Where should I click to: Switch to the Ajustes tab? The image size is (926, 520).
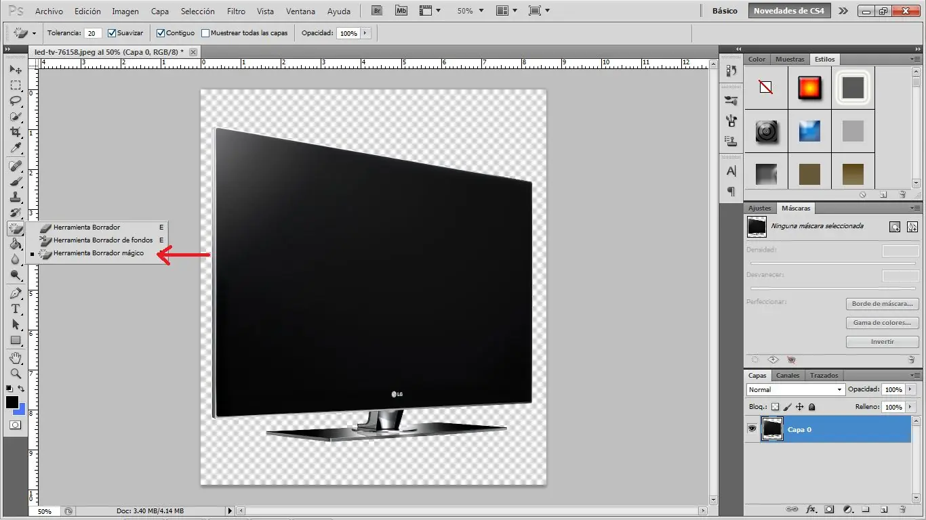760,208
